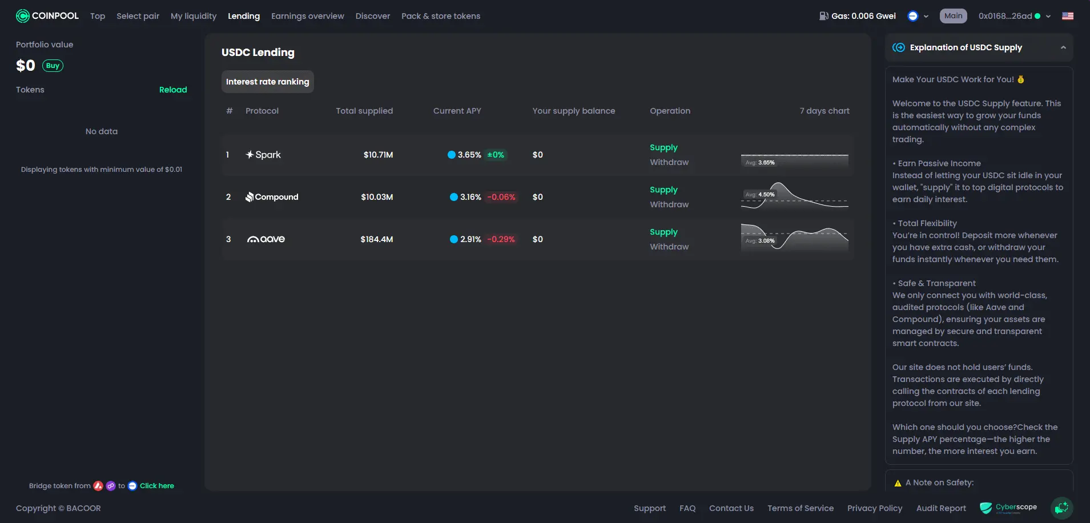Click the Protocol column header

(x=262, y=111)
